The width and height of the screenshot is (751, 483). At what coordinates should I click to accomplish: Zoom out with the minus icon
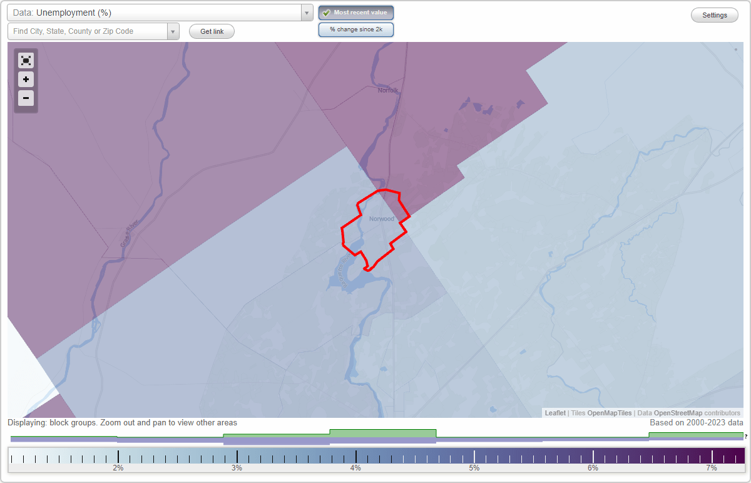click(26, 98)
